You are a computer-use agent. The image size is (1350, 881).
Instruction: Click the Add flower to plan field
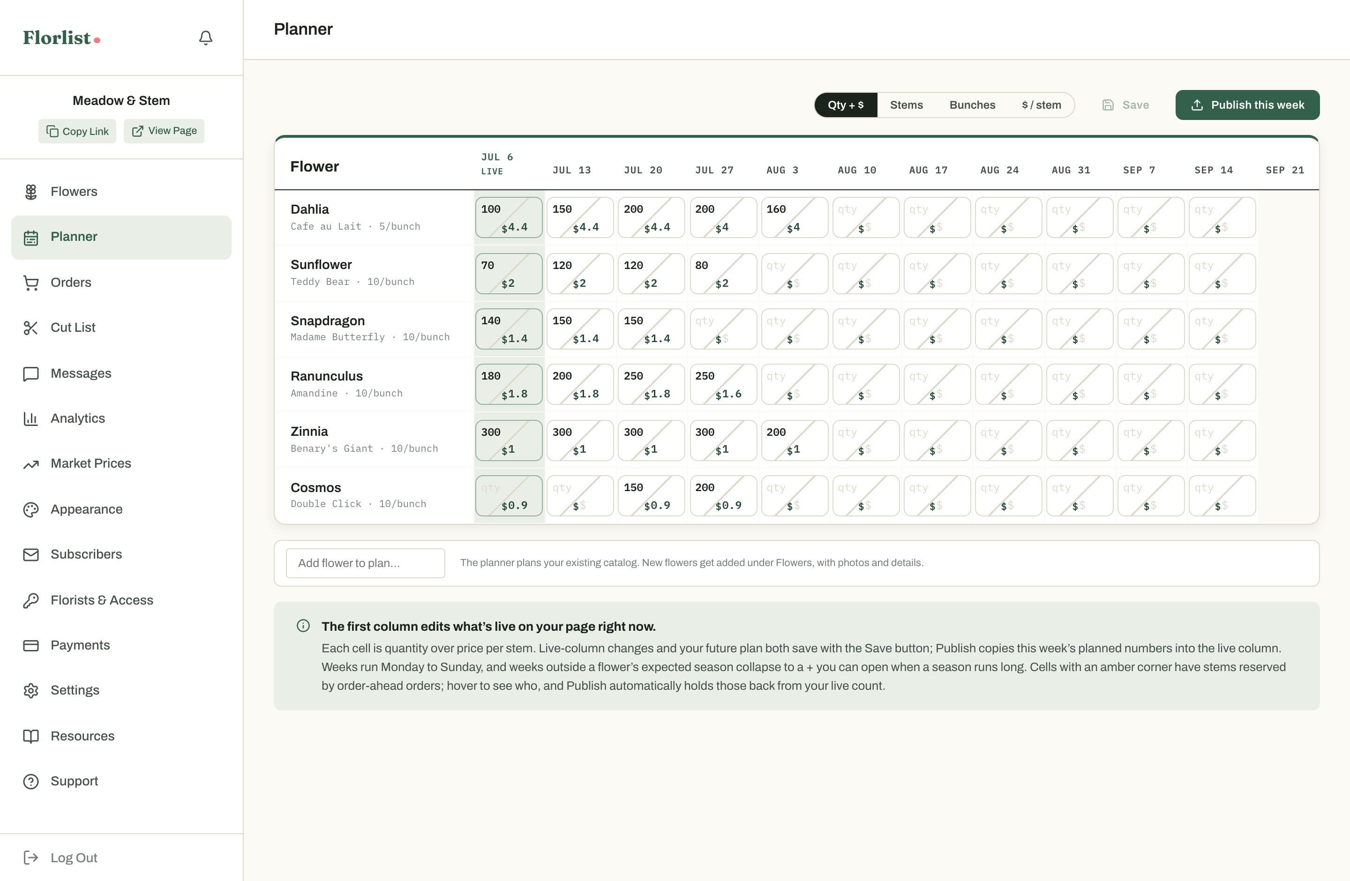click(x=365, y=563)
